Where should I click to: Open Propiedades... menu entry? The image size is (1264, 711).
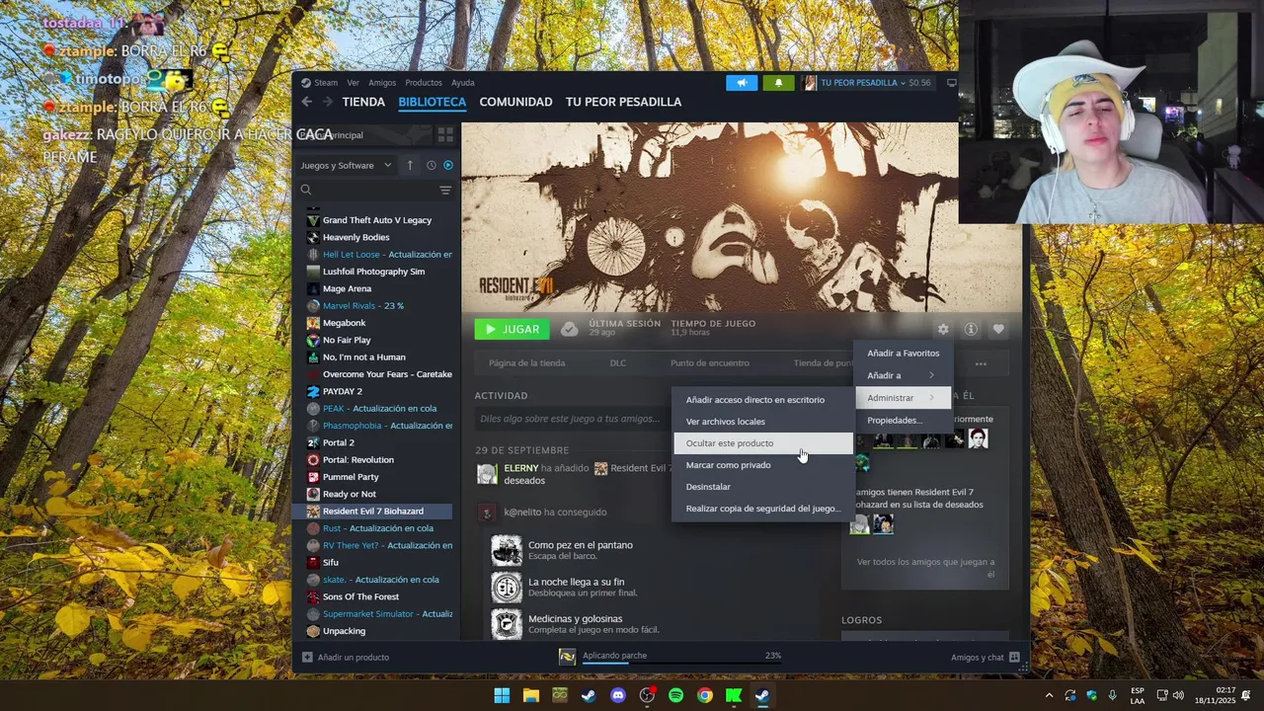[x=903, y=421]
